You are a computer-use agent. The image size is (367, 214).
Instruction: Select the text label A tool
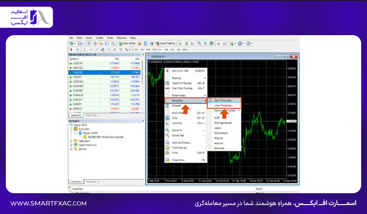pyautogui.click(x=114, y=50)
